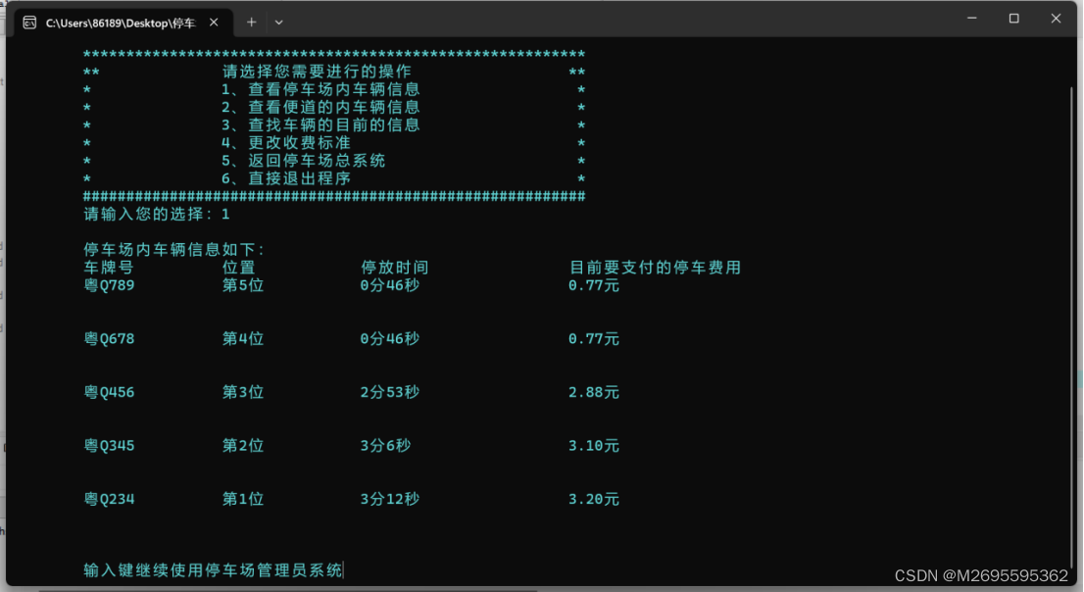The height and width of the screenshot is (592, 1084).
Task: Open a new terminal tab
Action: pos(252,23)
